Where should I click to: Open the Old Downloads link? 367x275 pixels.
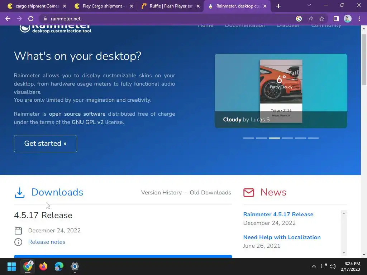tap(210, 192)
